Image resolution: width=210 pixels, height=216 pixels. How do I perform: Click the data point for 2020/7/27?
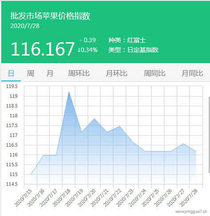coord(183,144)
